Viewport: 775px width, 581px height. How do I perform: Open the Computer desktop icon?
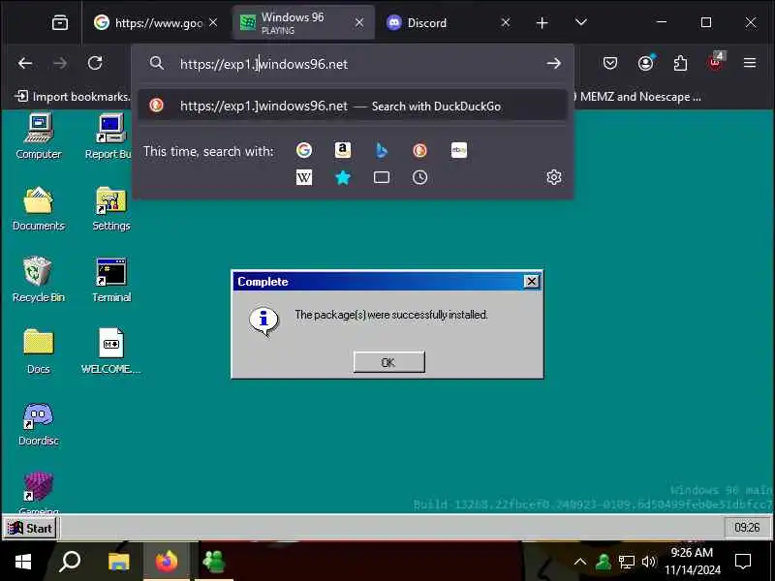[38, 137]
